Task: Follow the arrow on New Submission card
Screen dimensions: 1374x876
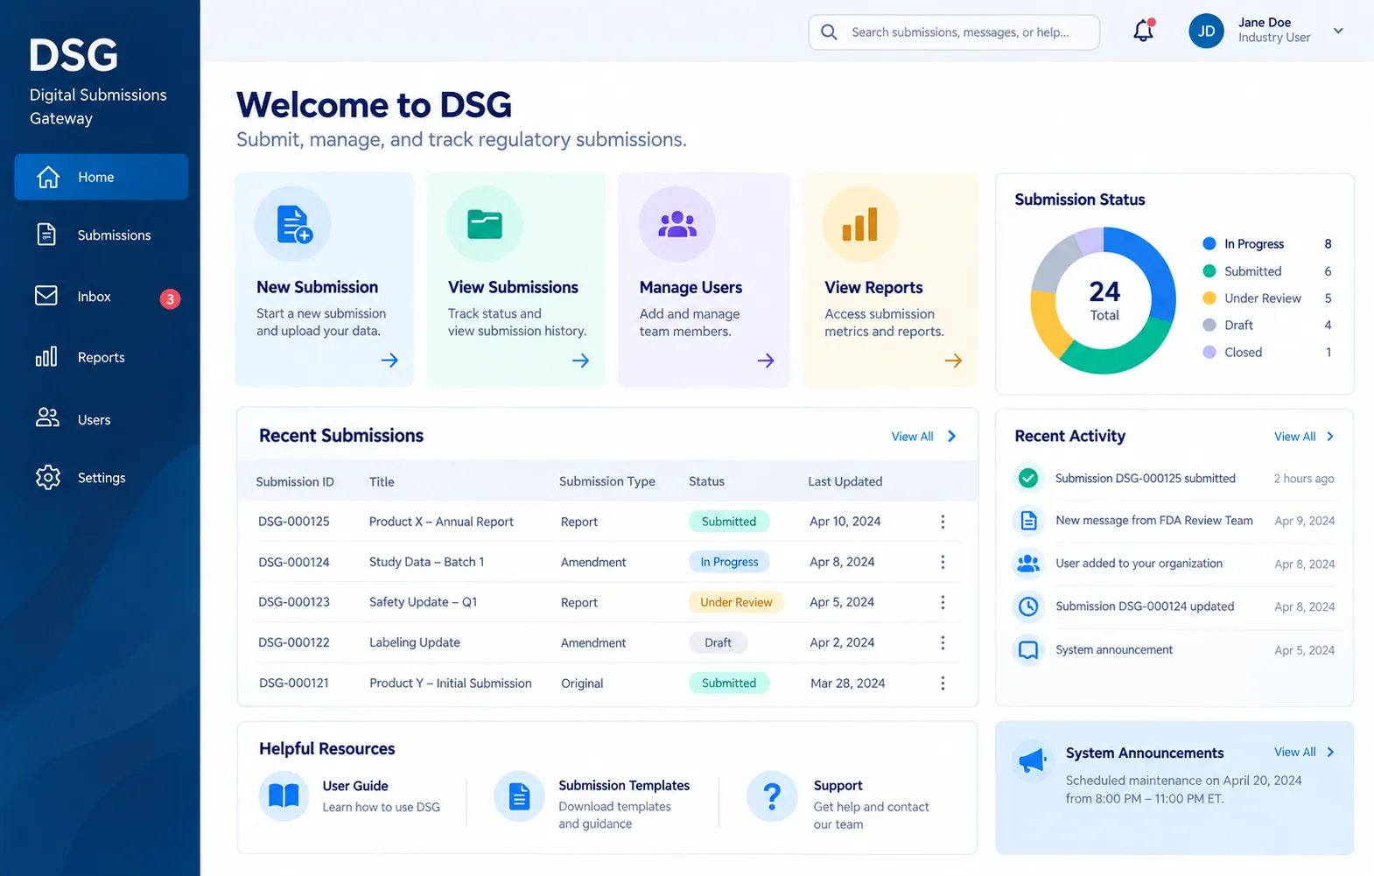Action: tap(389, 361)
